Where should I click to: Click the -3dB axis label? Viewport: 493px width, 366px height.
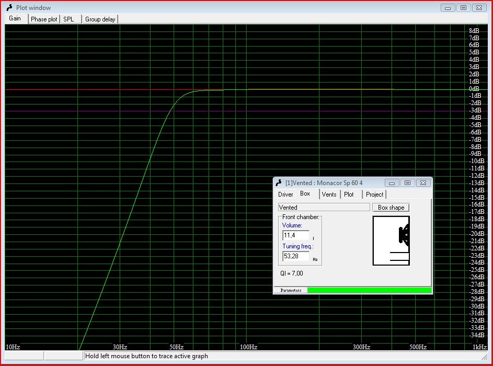tap(475, 110)
